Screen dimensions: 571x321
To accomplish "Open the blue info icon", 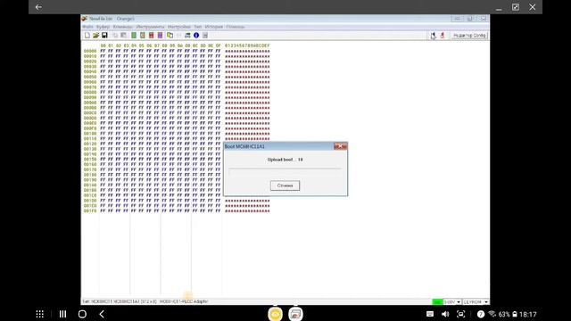I will pos(196,36).
